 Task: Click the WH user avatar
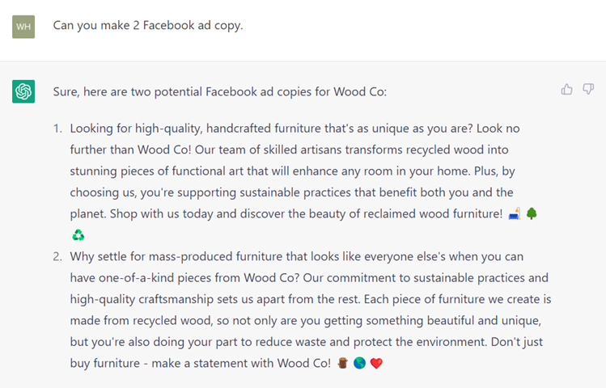(23, 26)
